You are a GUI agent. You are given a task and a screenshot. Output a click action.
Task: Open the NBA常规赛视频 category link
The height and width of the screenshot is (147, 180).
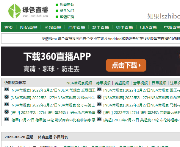79,83
